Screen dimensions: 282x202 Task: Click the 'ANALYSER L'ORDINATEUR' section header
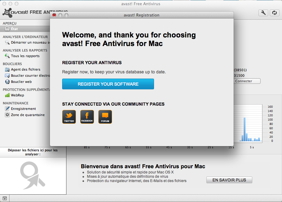[25, 37]
